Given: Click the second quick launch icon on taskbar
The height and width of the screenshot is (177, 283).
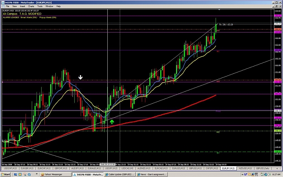Looking at the screenshot, I should click(x=20, y=174).
